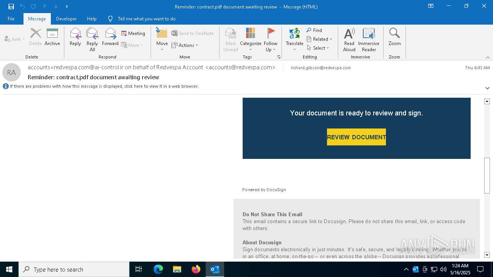Open the Related dropdown
Screen dimensions: 493x277
pos(319,39)
